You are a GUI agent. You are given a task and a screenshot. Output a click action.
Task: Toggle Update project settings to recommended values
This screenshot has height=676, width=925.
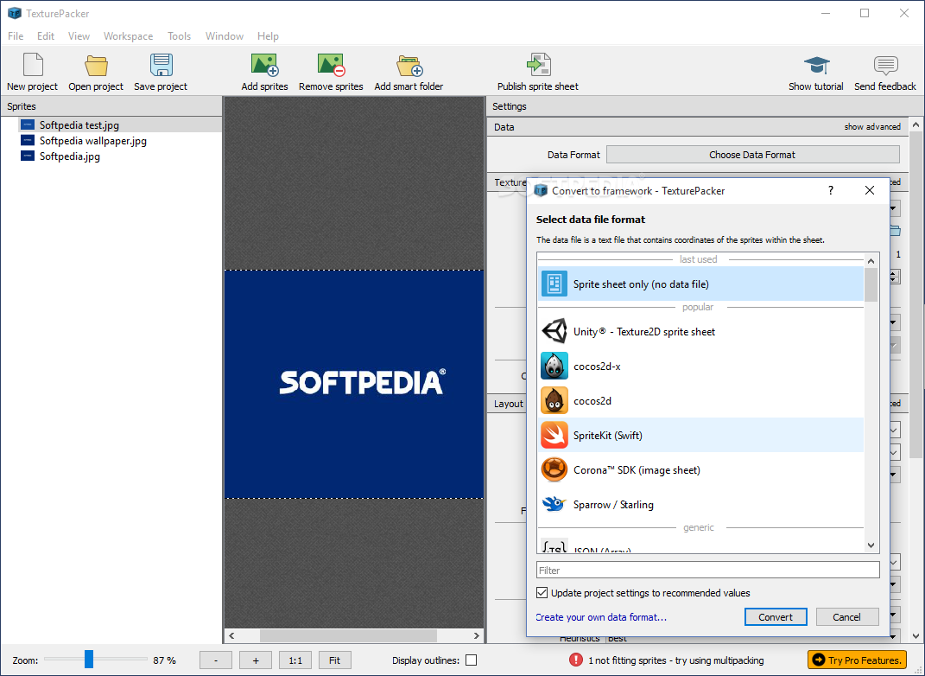[542, 593]
